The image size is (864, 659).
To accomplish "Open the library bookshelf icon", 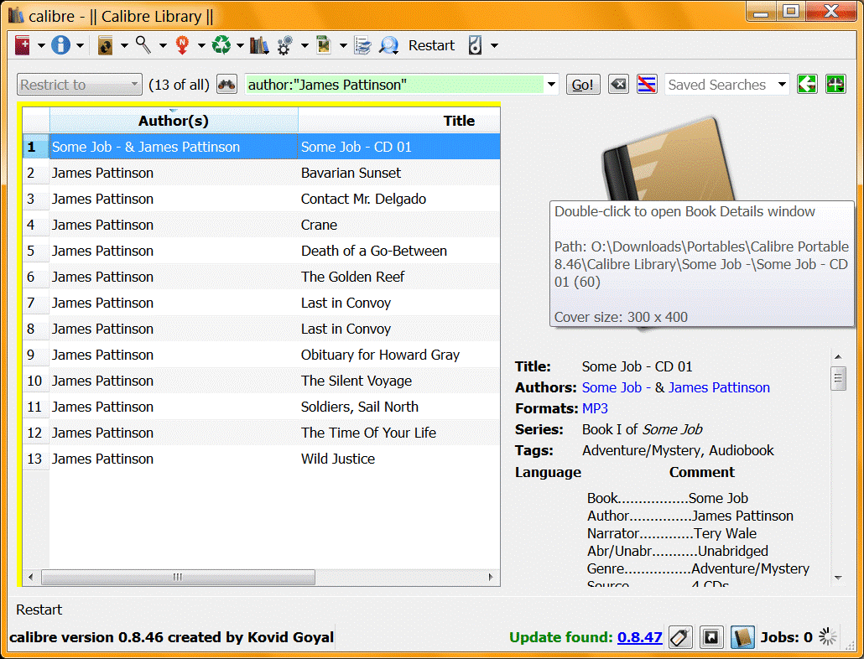I will pos(259,45).
